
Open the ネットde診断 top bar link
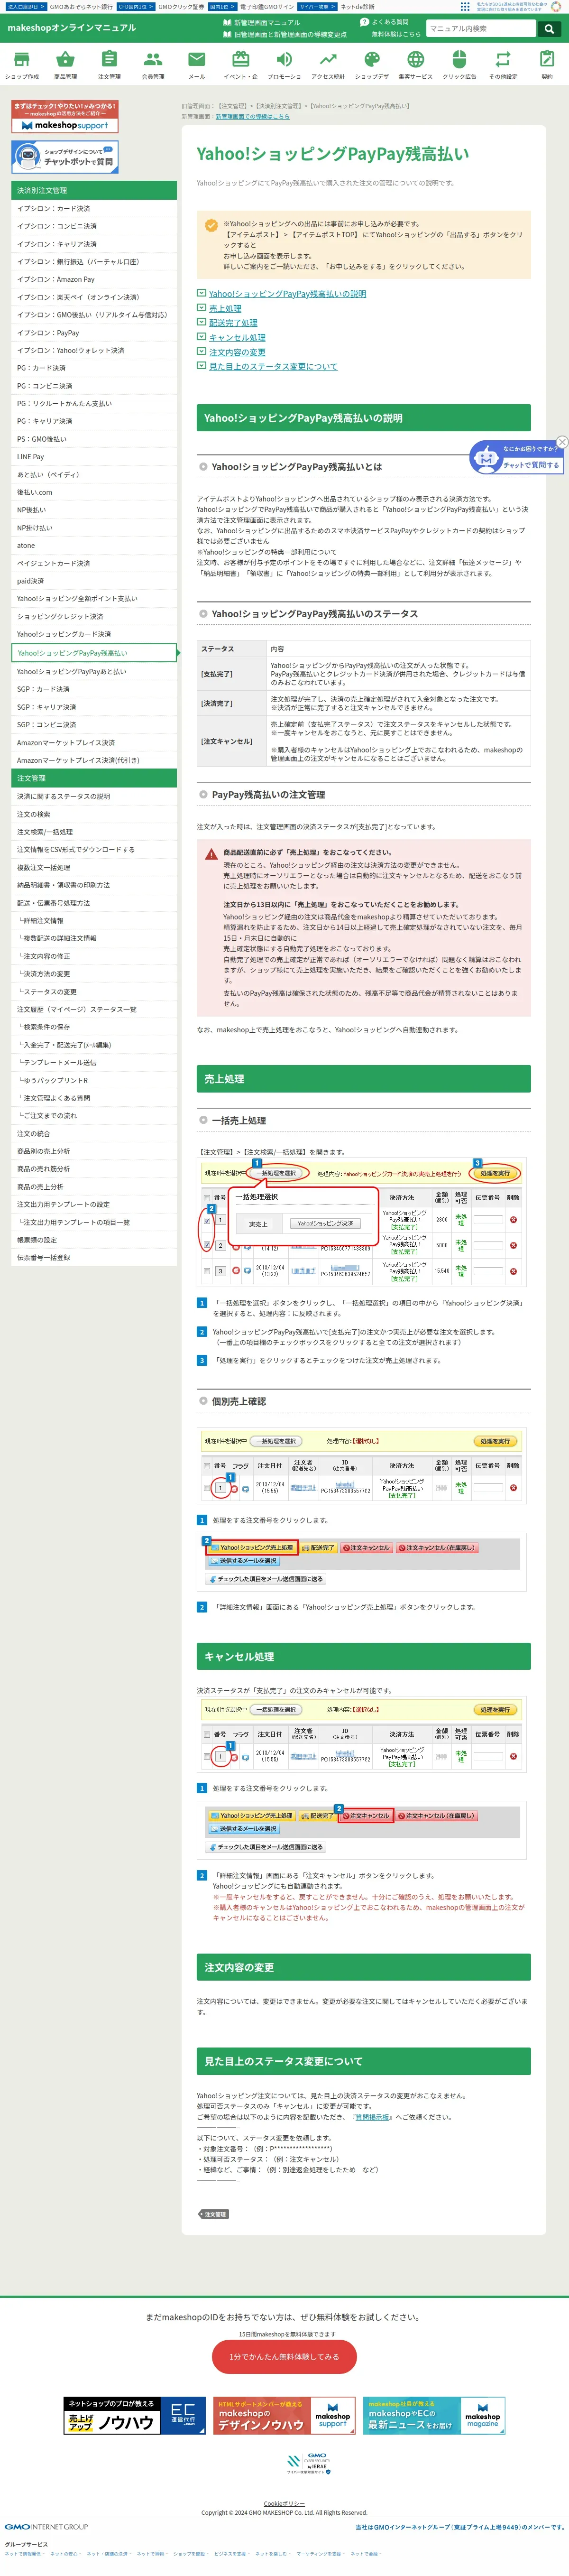tap(357, 6)
